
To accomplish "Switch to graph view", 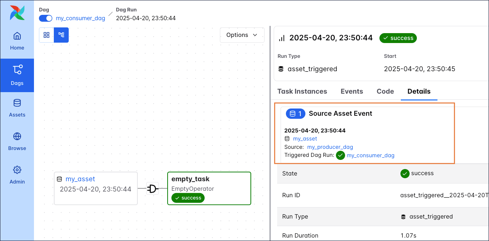I will pyautogui.click(x=61, y=35).
